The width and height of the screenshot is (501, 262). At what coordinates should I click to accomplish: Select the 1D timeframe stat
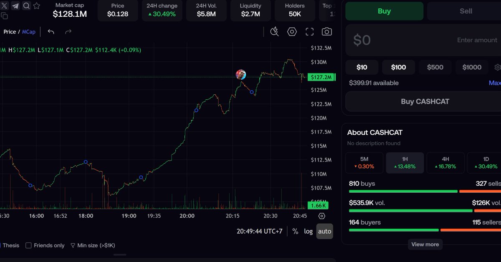pyautogui.click(x=484, y=163)
